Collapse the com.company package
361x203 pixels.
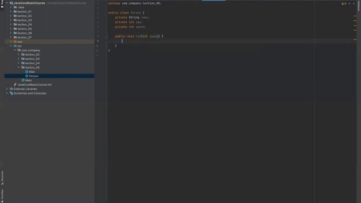pyautogui.click(x=15, y=50)
